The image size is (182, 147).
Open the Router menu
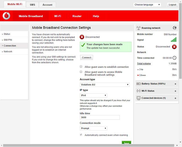(x=77, y=16)
